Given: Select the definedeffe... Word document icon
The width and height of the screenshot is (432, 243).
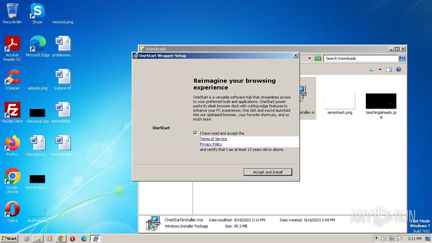Looking at the screenshot, I should (x=63, y=113).
